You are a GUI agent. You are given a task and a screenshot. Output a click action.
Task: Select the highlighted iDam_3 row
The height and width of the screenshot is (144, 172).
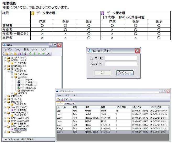point(113,132)
